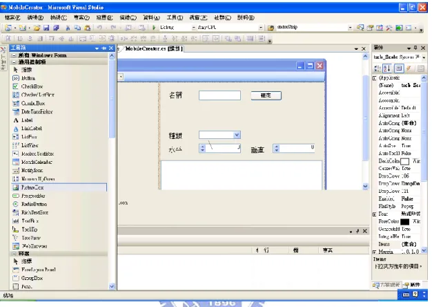Click the Cut scissors icon

[68, 28]
